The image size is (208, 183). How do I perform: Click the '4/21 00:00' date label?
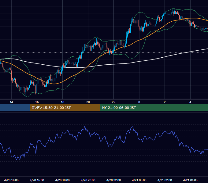point(139,180)
